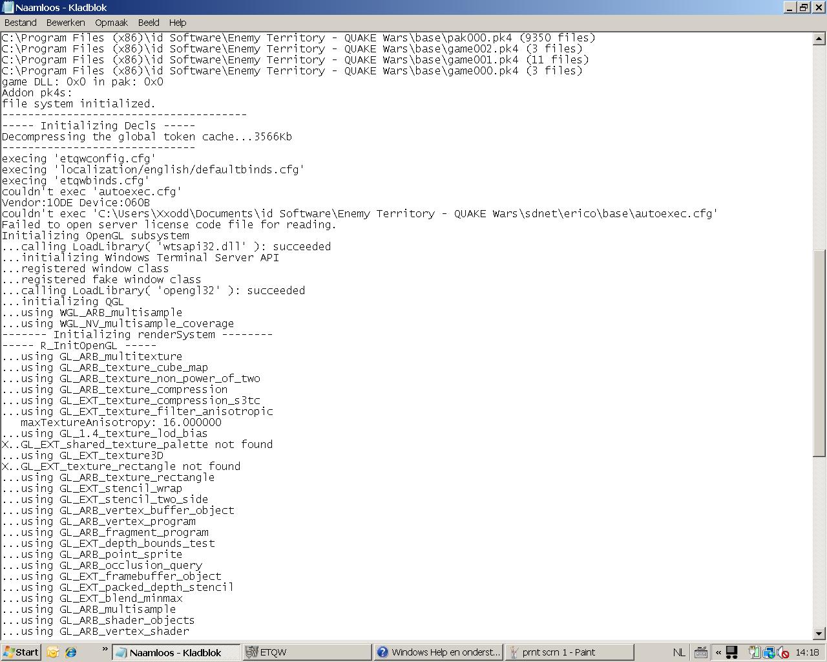Click the NL language indicator
Image resolution: width=827 pixels, height=662 pixels.
click(679, 652)
